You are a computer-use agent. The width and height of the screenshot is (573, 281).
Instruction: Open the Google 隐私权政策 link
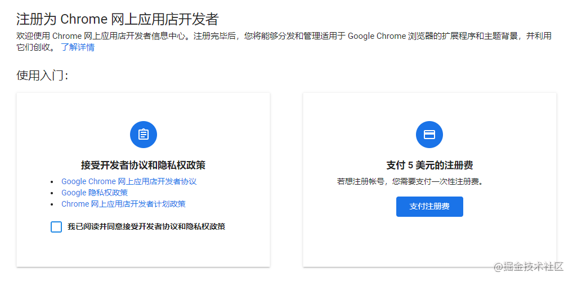(x=95, y=193)
